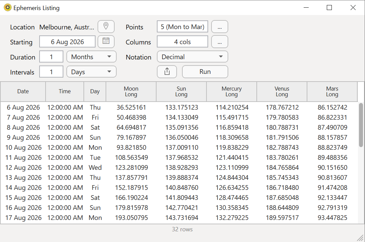Expand the Duration Months dropdown
Screen dimensions: 365x242
click(91, 57)
